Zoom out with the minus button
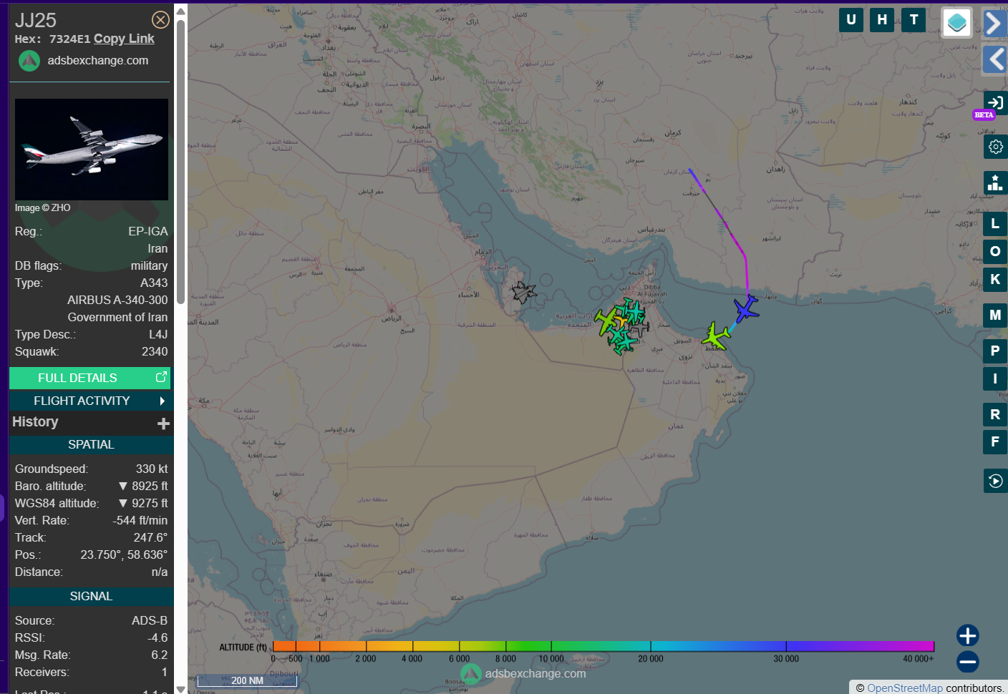This screenshot has width=1008, height=694. point(968,662)
